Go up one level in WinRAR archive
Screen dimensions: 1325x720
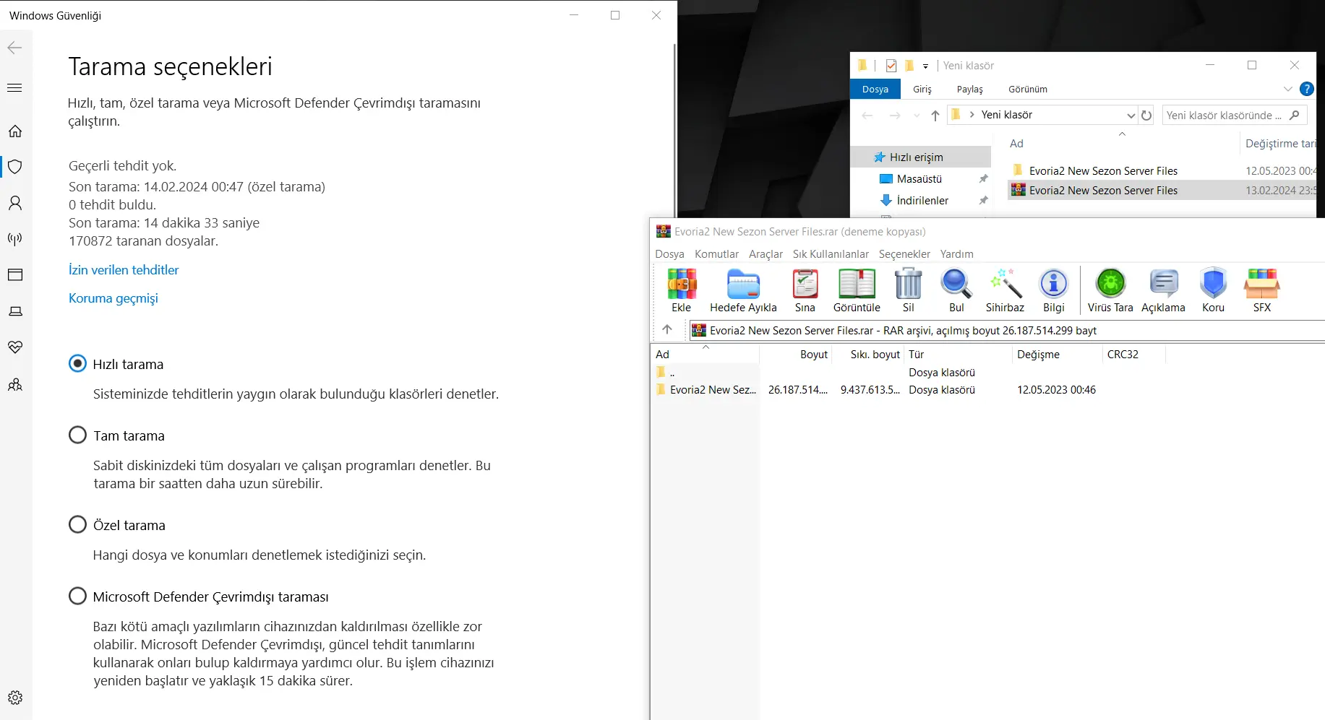[x=667, y=329]
